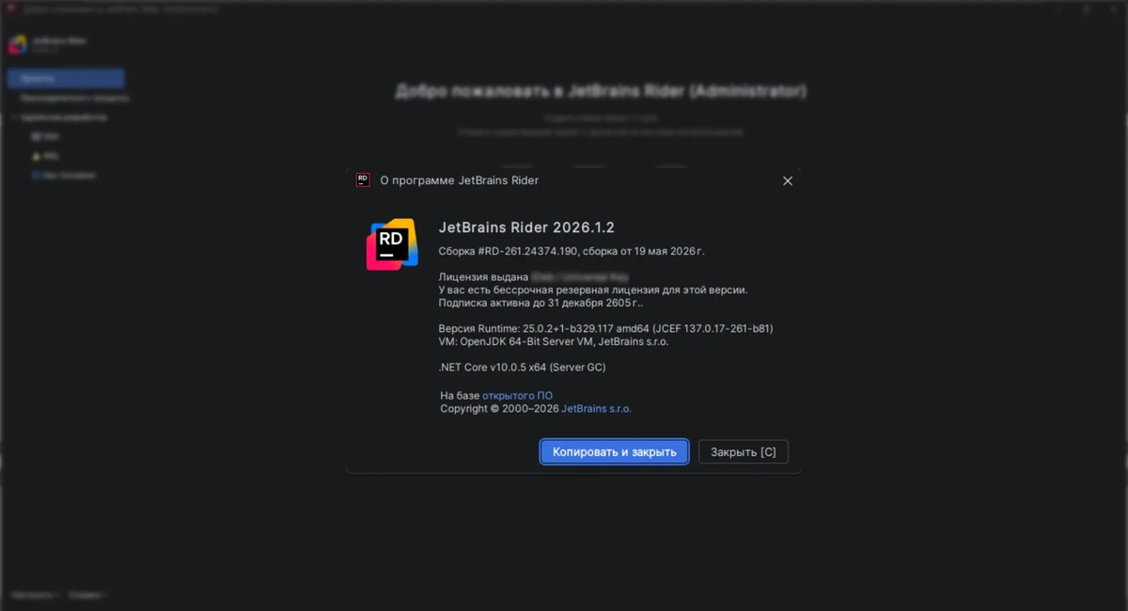Open the открытого ПО link
Screen dimensions: 1128x611
tap(517, 396)
